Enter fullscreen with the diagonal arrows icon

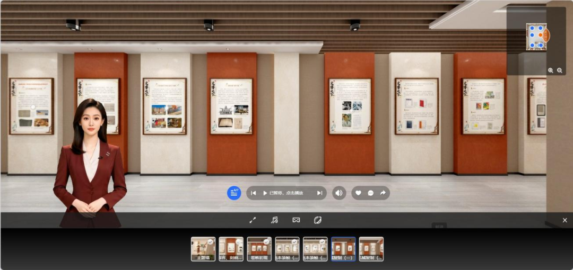point(253,220)
